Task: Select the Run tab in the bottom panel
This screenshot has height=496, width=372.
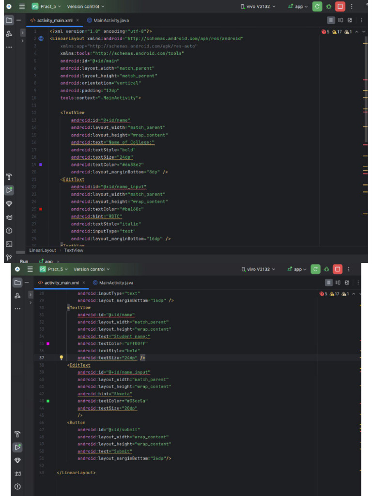Action: point(24,261)
